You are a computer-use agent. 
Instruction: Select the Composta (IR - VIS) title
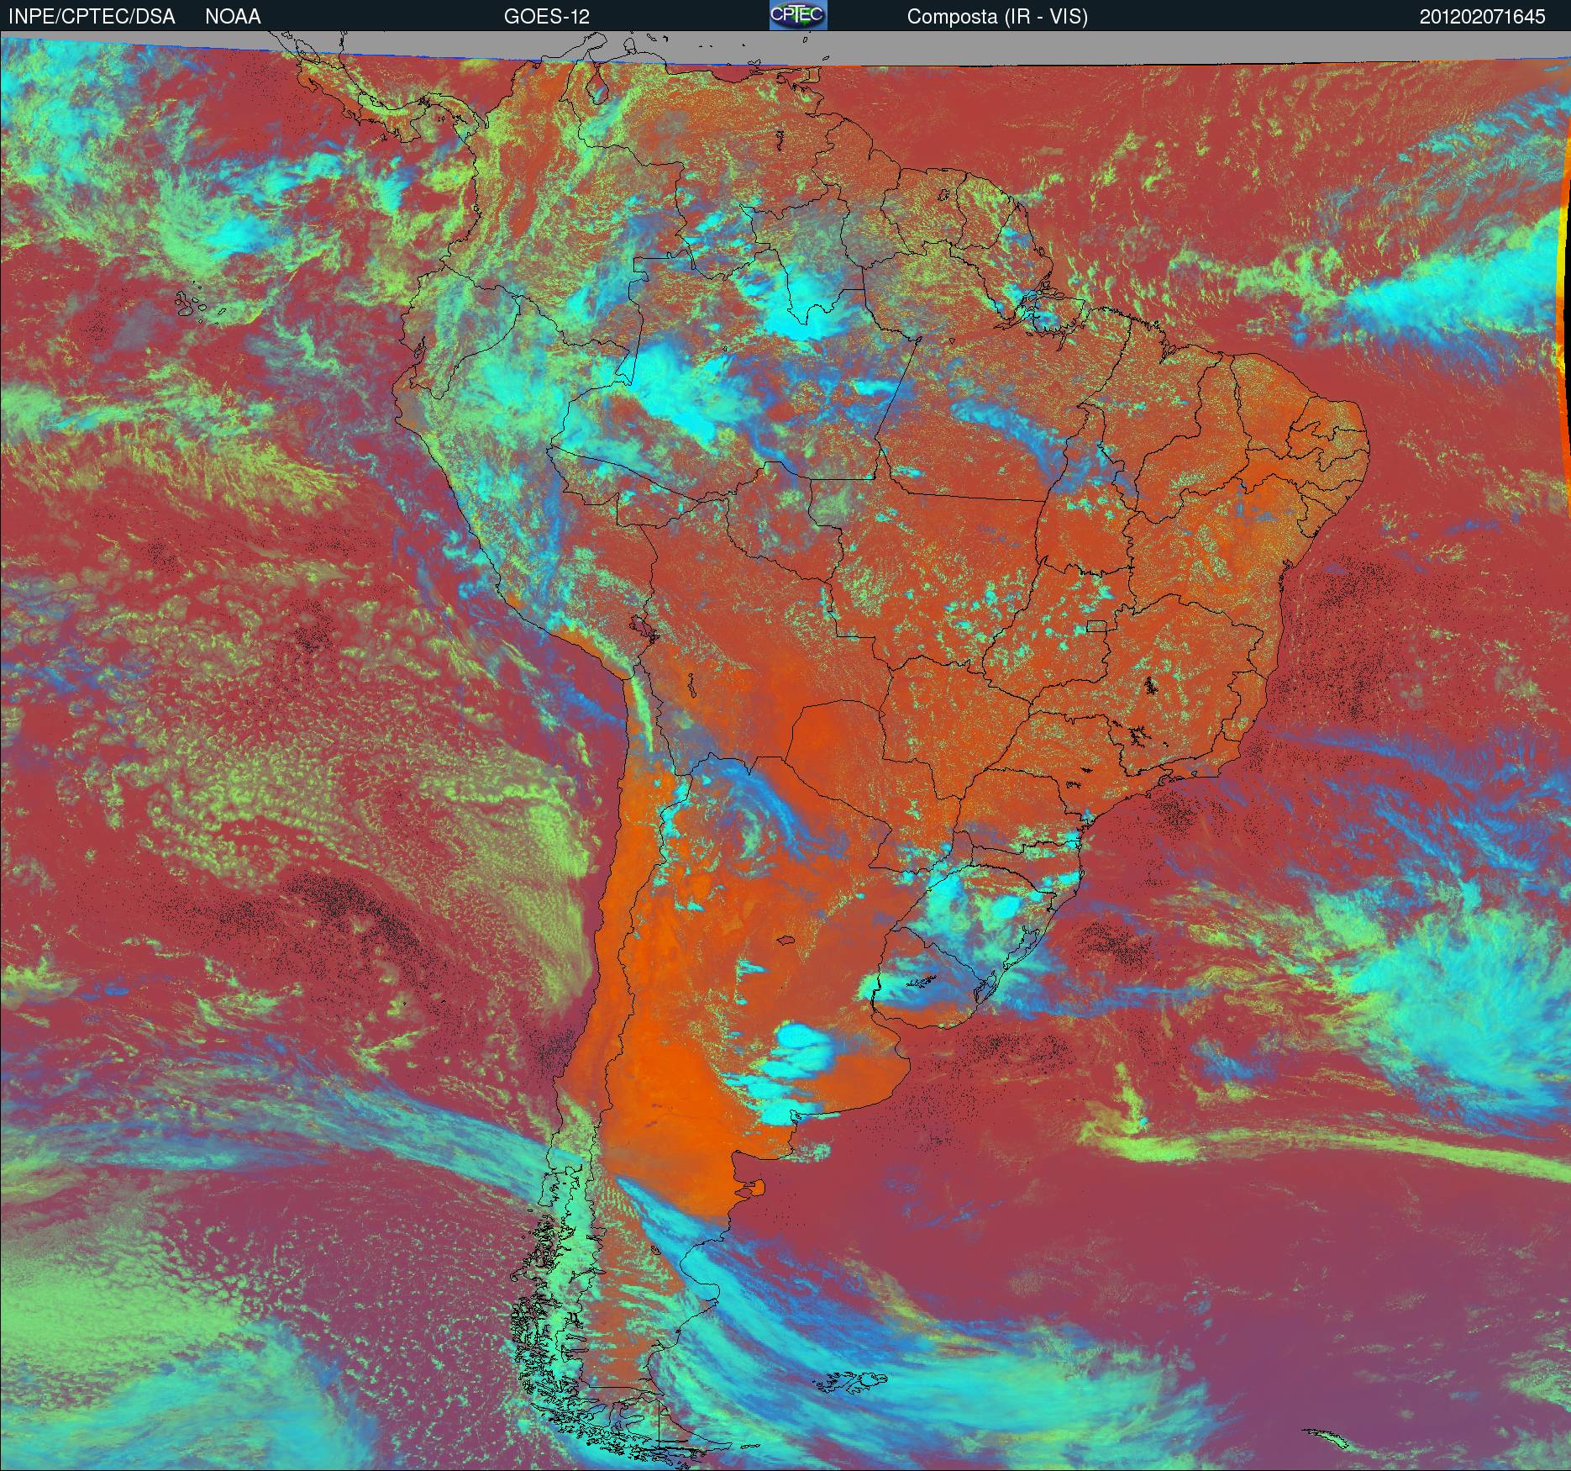click(997, 17)
